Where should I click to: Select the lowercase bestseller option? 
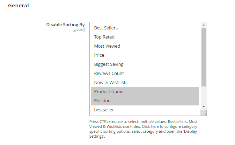pos(104,110)
